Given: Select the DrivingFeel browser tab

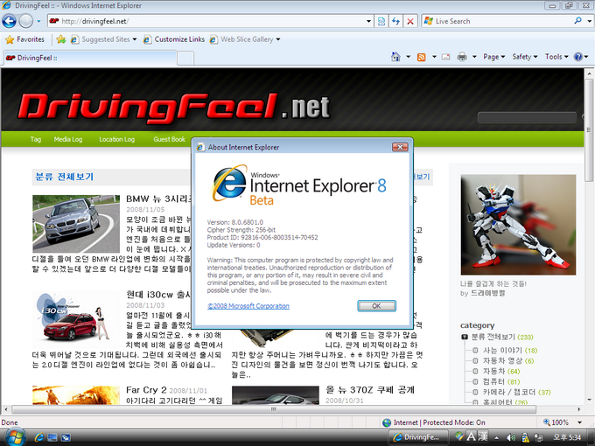Looking at the screenshot, I should tap(90, 58).
